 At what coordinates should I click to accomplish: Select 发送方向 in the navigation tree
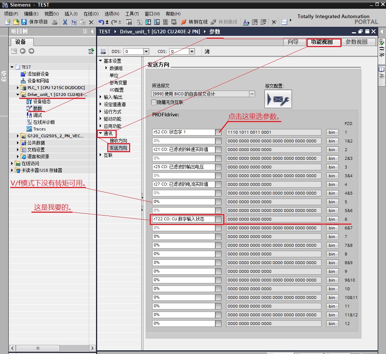[119, 148]
